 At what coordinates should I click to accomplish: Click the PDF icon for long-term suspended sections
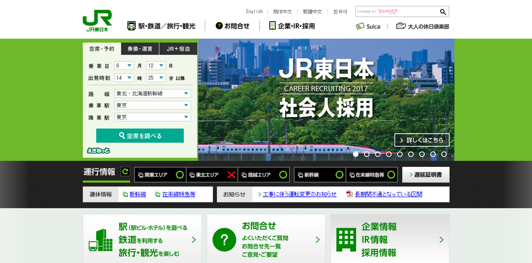(x=349, y=194)
